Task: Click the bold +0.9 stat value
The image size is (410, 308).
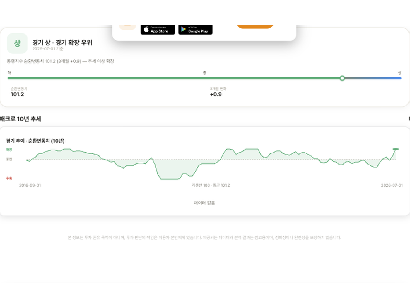Action: point(216,94)
